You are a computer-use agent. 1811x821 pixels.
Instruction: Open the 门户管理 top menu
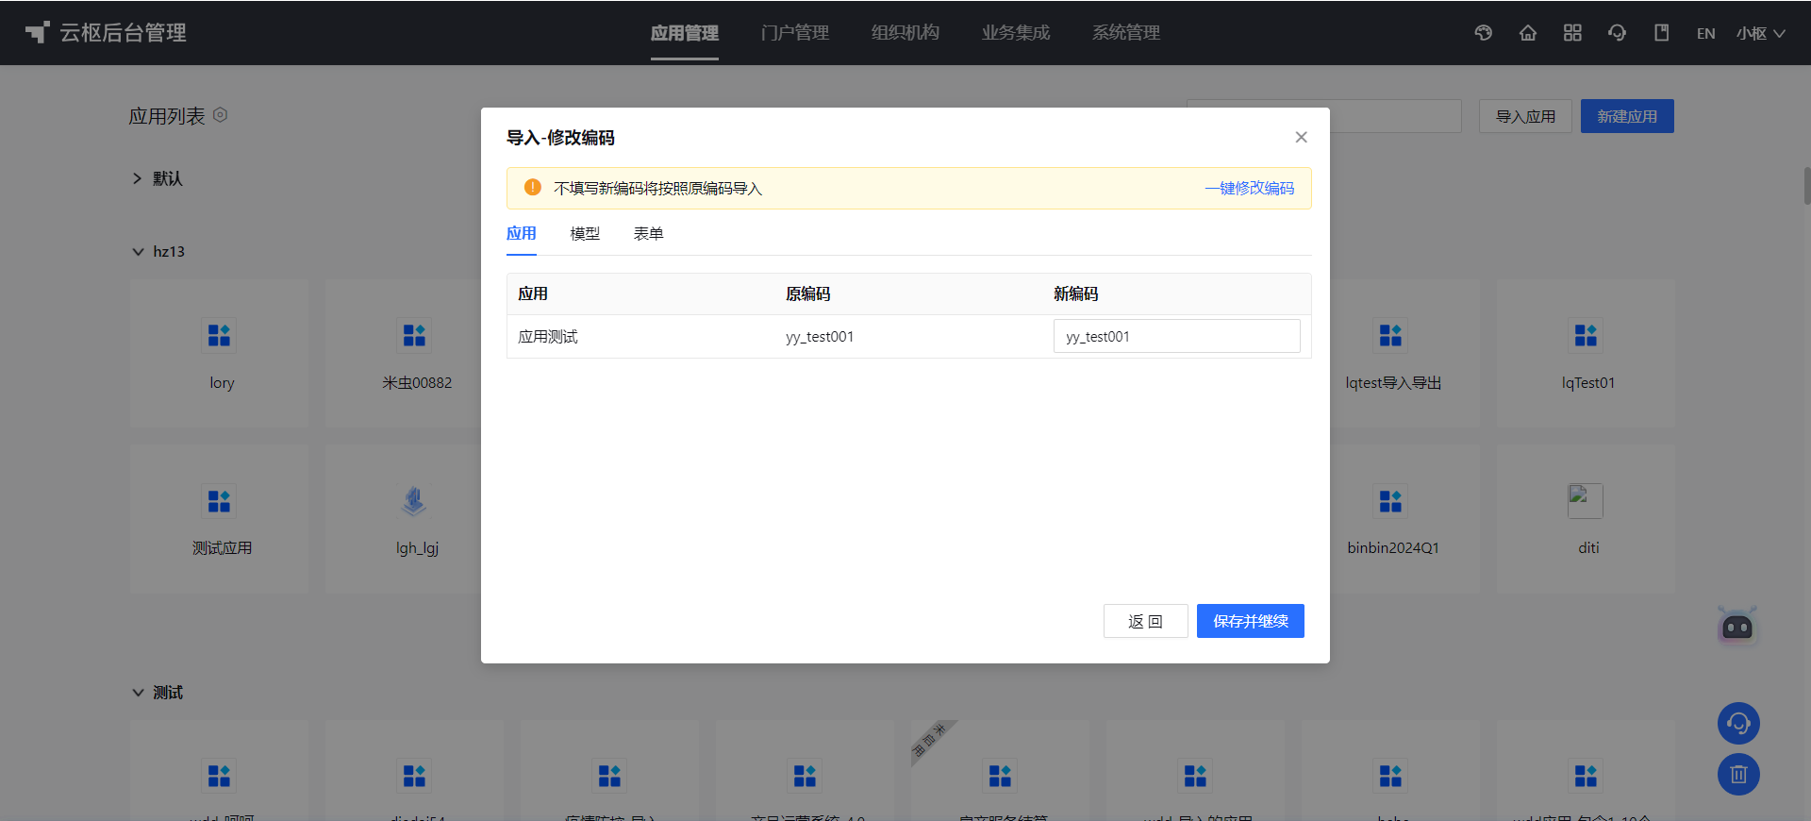point(795,33)
